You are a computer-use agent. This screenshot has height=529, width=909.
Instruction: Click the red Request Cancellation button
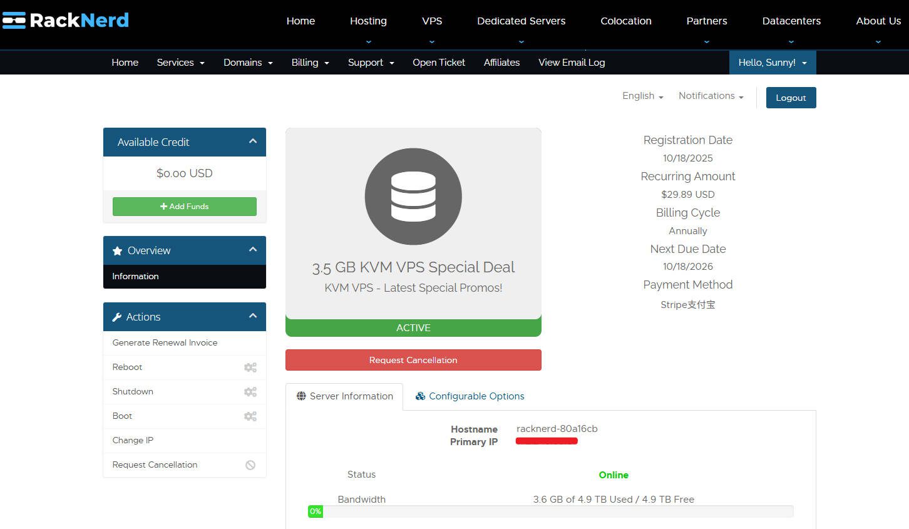pyautogui.click(x=413, y=360)
